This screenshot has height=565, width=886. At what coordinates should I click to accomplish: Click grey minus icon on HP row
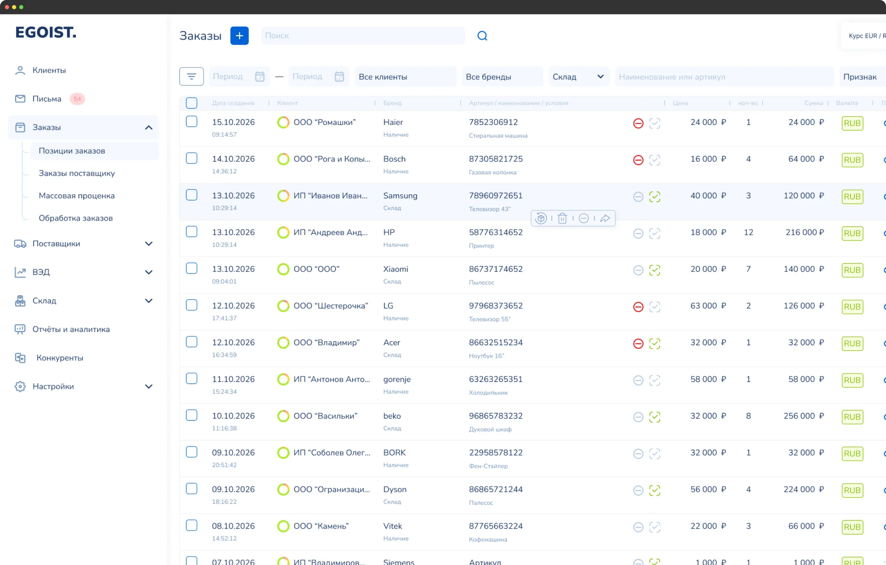[x=638, y=233]
